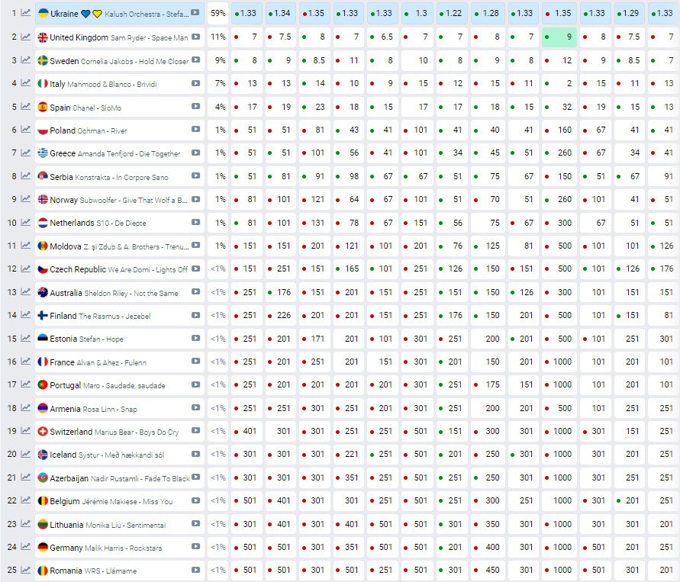This screenshot has height=582, width=680.
Task: Play the video for Armenia's Snap
Action: point(195,407)
